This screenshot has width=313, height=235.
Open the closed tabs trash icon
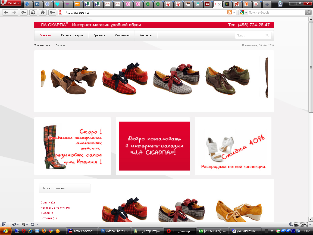[280, 4]
